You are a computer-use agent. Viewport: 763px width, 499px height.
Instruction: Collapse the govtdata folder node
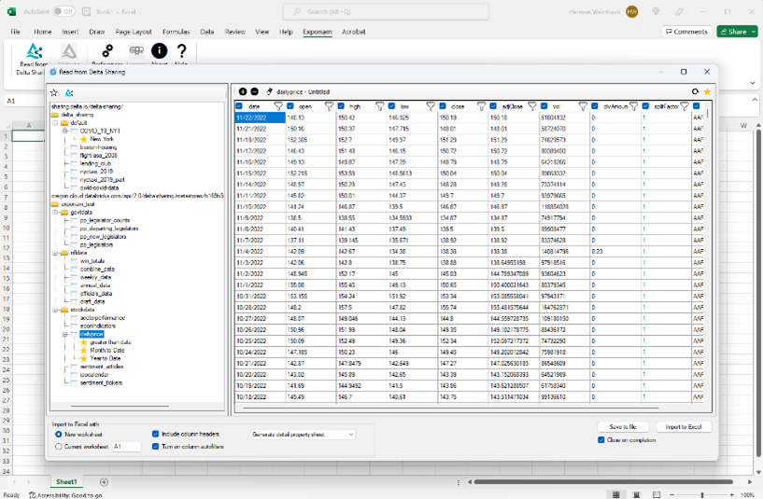tap(55, 213)
